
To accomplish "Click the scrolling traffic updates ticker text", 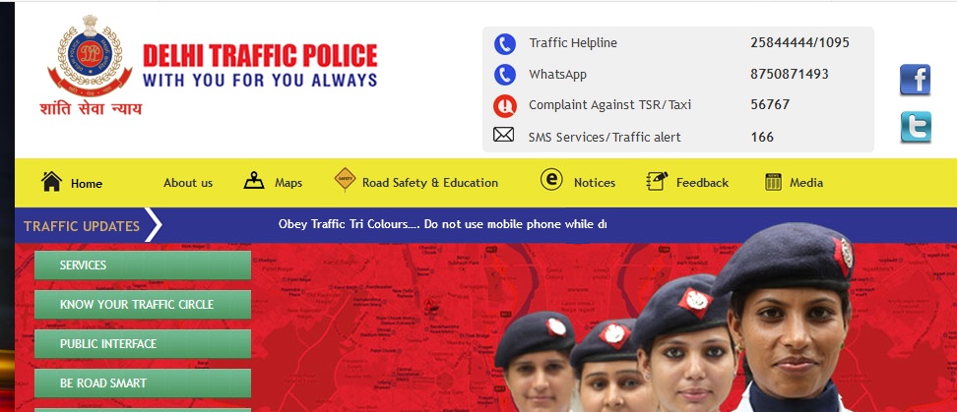I will coord(442,223).
